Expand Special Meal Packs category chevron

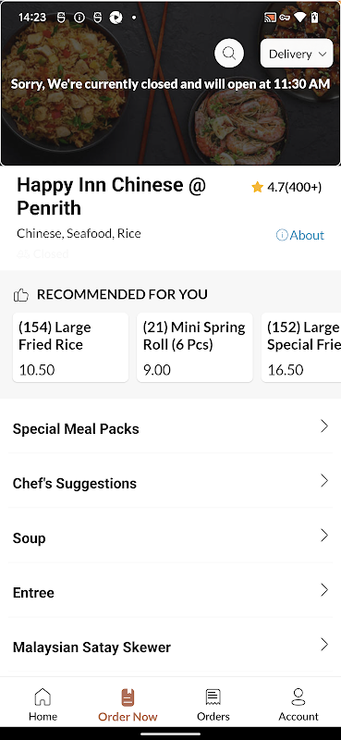pos(324,426)
